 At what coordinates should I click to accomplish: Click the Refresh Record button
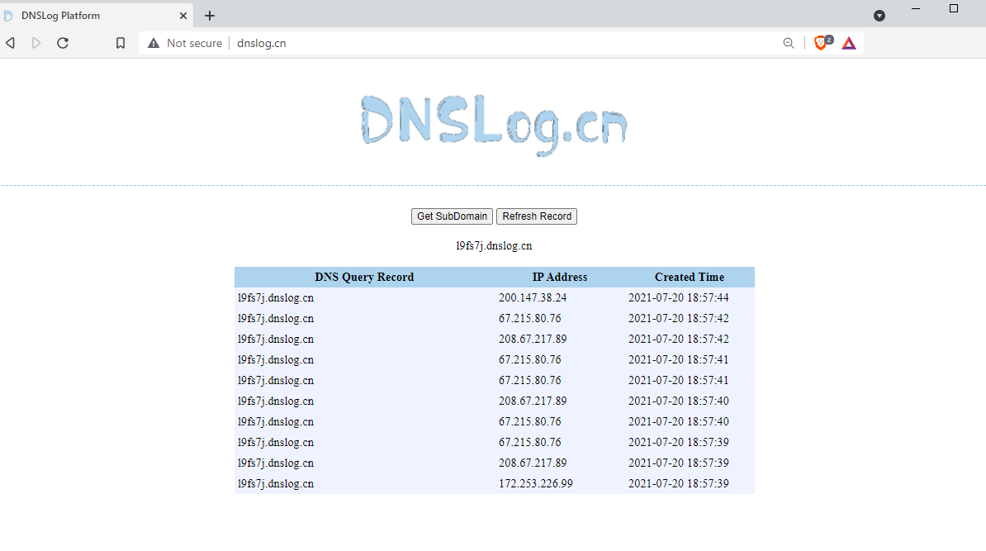tap(537, 216)
